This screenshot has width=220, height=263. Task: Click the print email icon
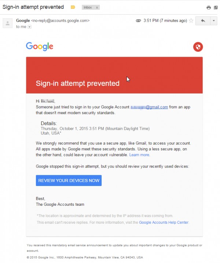(209, 8)
